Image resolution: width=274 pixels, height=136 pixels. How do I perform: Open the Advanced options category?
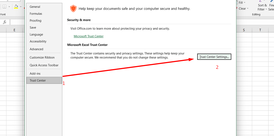click(44, 49)
